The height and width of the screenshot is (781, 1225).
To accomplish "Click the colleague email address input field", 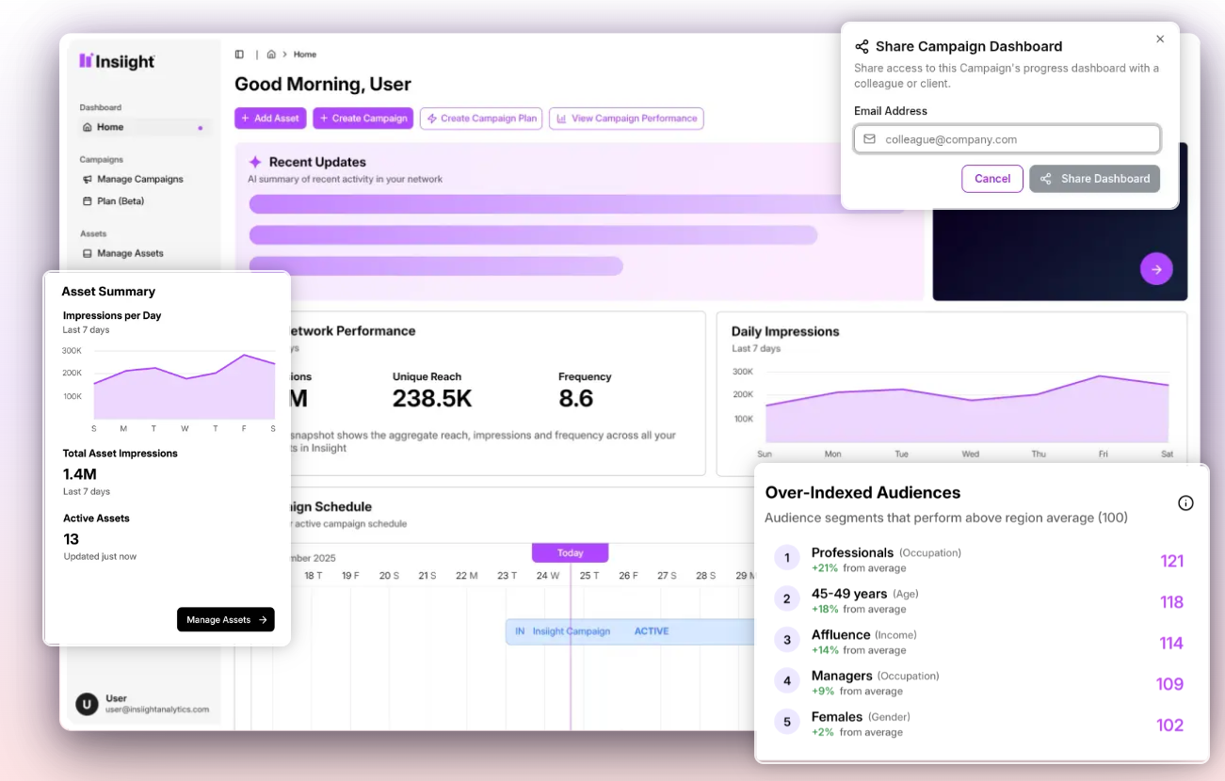I will click(x=1007, y=138).
